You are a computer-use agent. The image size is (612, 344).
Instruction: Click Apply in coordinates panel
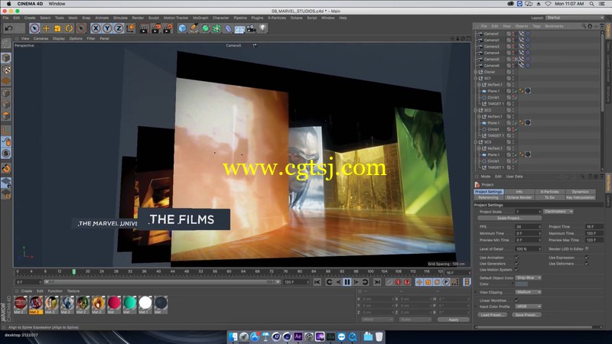click(x=454, y=320)
